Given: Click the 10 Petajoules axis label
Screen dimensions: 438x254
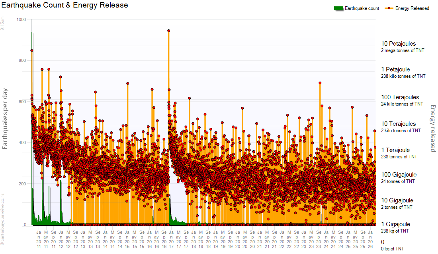Looking at the screenshot, I should tap(398, 44).
